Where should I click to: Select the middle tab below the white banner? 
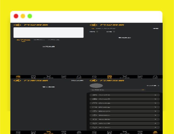click(39, 40)
